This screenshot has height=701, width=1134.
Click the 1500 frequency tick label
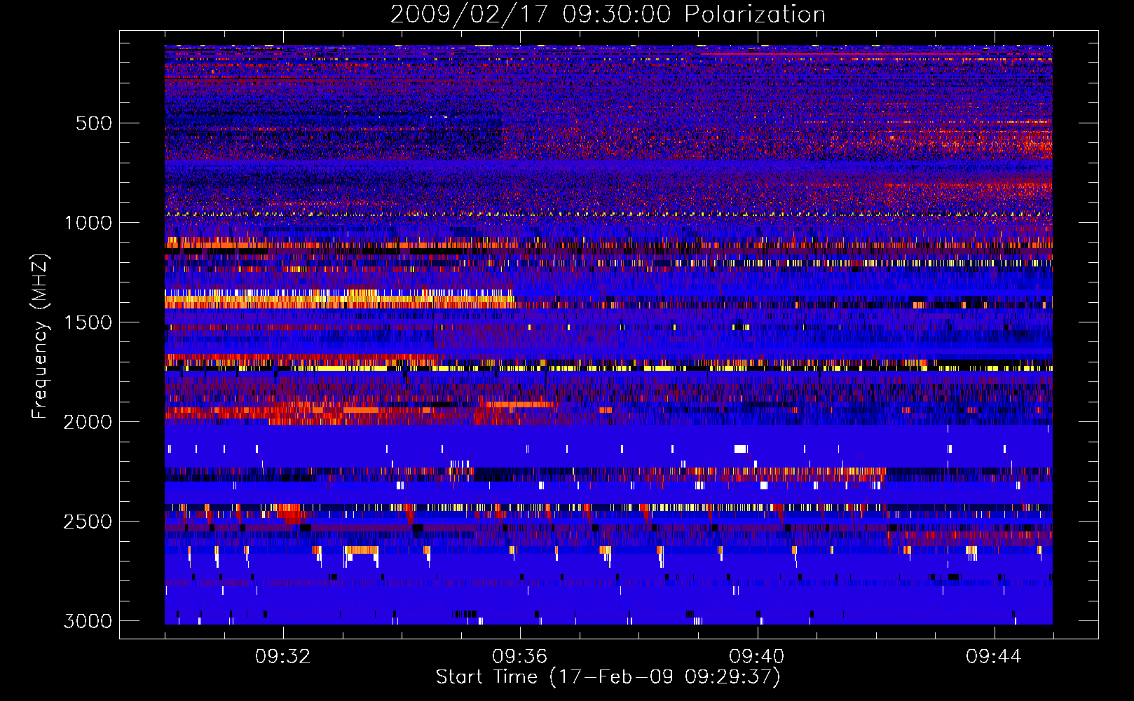pos(88,322)
